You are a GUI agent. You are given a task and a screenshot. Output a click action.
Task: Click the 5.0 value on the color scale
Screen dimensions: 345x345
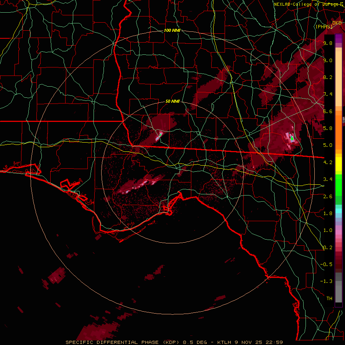coord(328,145)
